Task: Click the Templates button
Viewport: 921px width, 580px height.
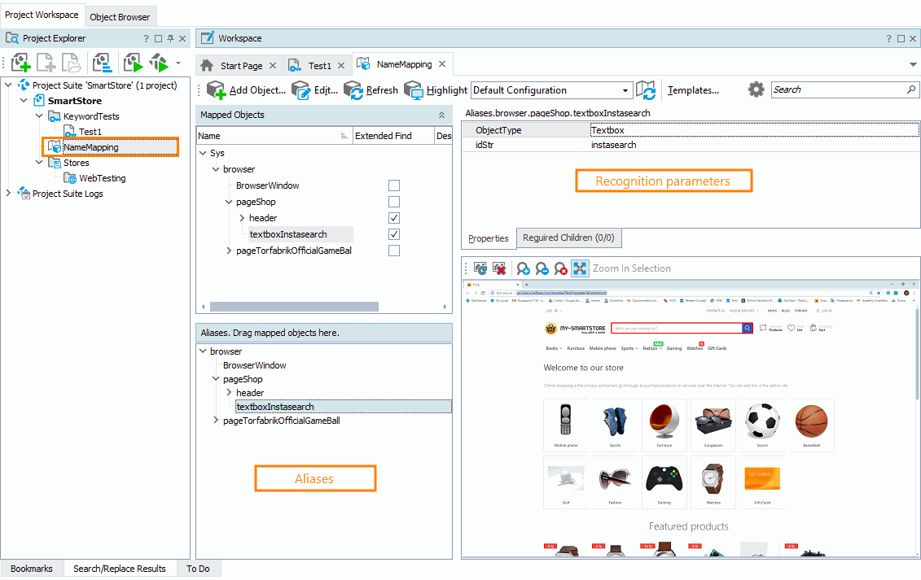Action: pos(693,90)
